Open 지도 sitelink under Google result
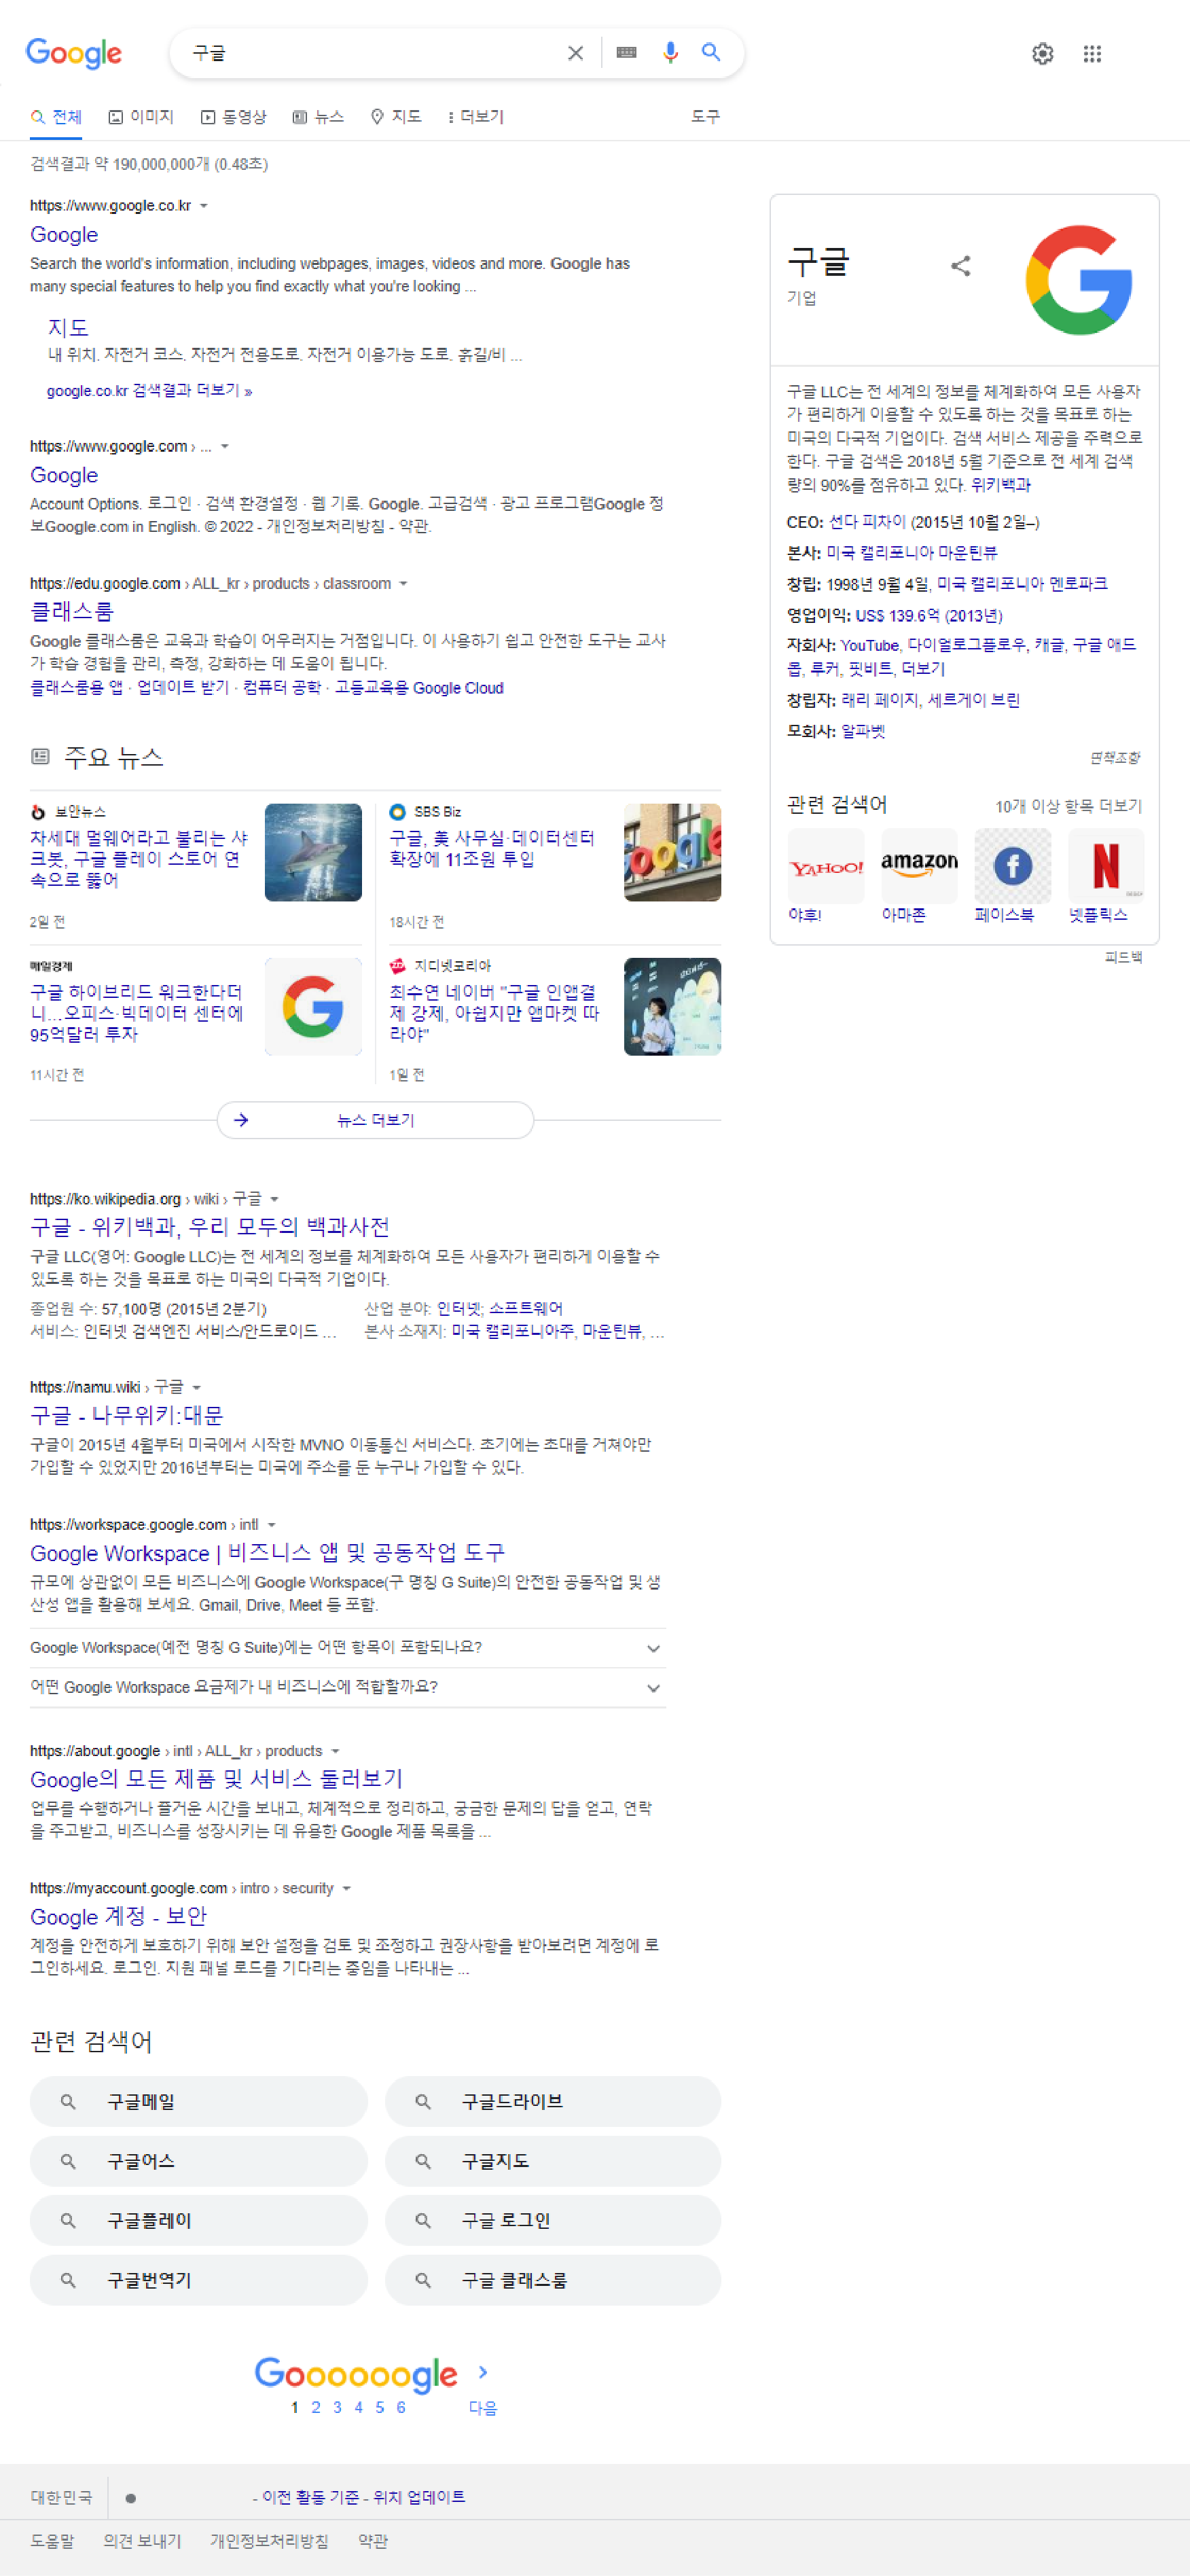This screenshot has width=1190, height=2576. (69, 328)
